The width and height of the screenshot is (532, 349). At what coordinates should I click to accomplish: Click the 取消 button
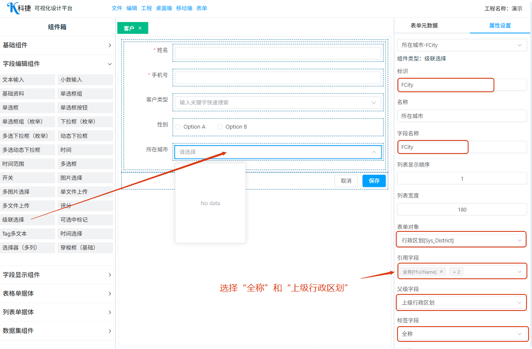346,181
